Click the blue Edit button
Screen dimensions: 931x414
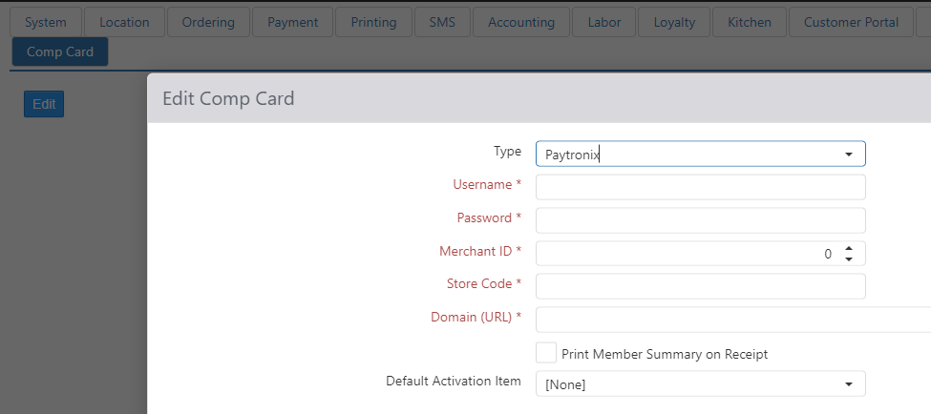click(x=44, y=104)
